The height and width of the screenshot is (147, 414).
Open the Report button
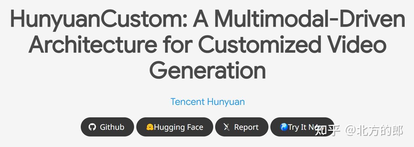point(242,127)
